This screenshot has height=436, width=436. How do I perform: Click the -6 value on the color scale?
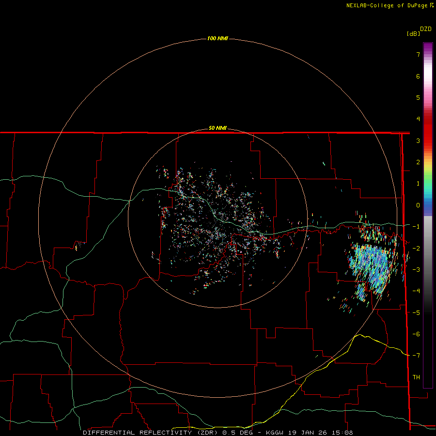point(416,334)
